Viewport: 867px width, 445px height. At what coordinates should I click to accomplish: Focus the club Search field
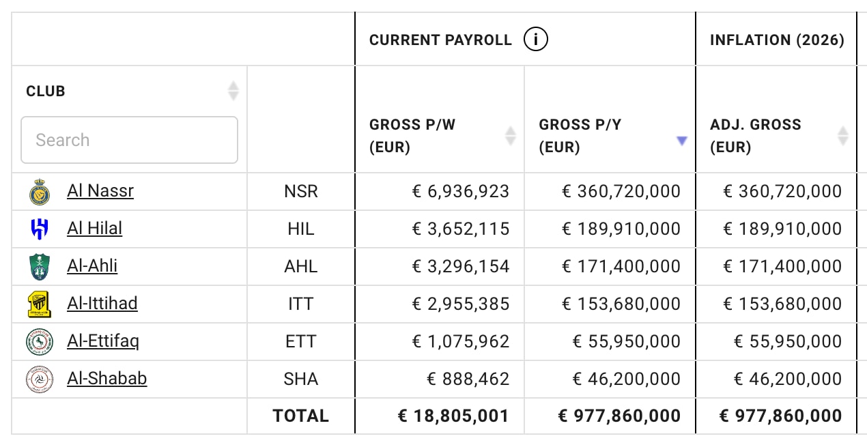tap(129, 140)
